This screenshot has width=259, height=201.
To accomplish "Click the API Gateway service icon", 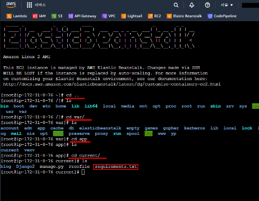I will point(70,16).
